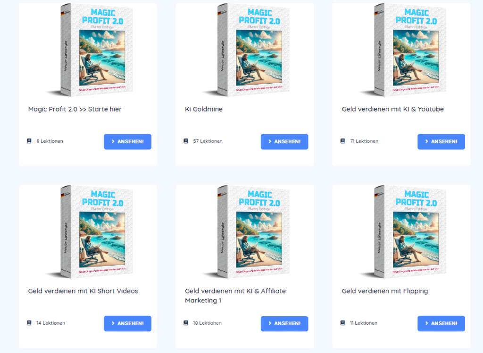Click the book icon next to 14 Lektionen
Image resolution: width=483 pixels, height=353 pixels.
29,323
